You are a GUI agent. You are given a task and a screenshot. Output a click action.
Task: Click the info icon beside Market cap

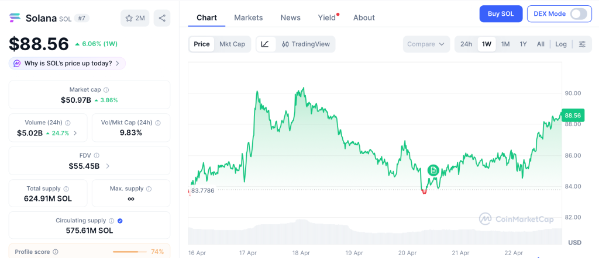pos(106,90)
